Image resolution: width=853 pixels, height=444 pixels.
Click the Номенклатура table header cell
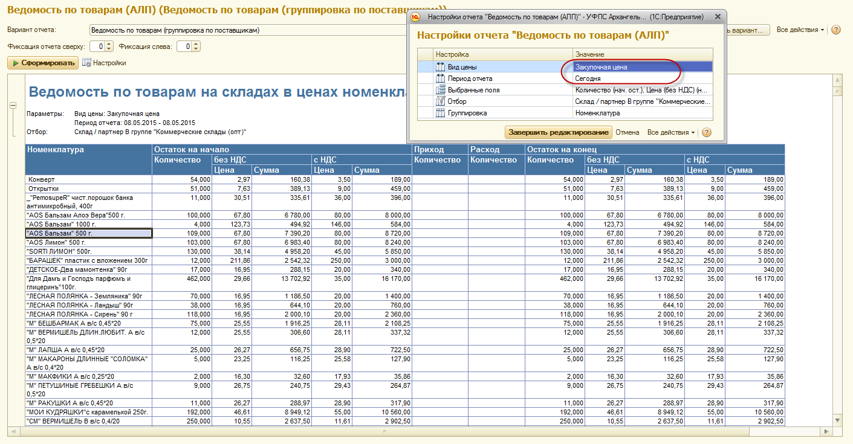point(89,159)
